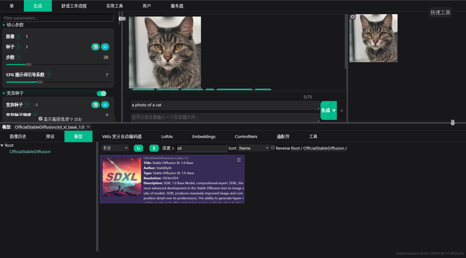Focus the Filter parameters search box
466x258 pixels.
coord(58,18)
